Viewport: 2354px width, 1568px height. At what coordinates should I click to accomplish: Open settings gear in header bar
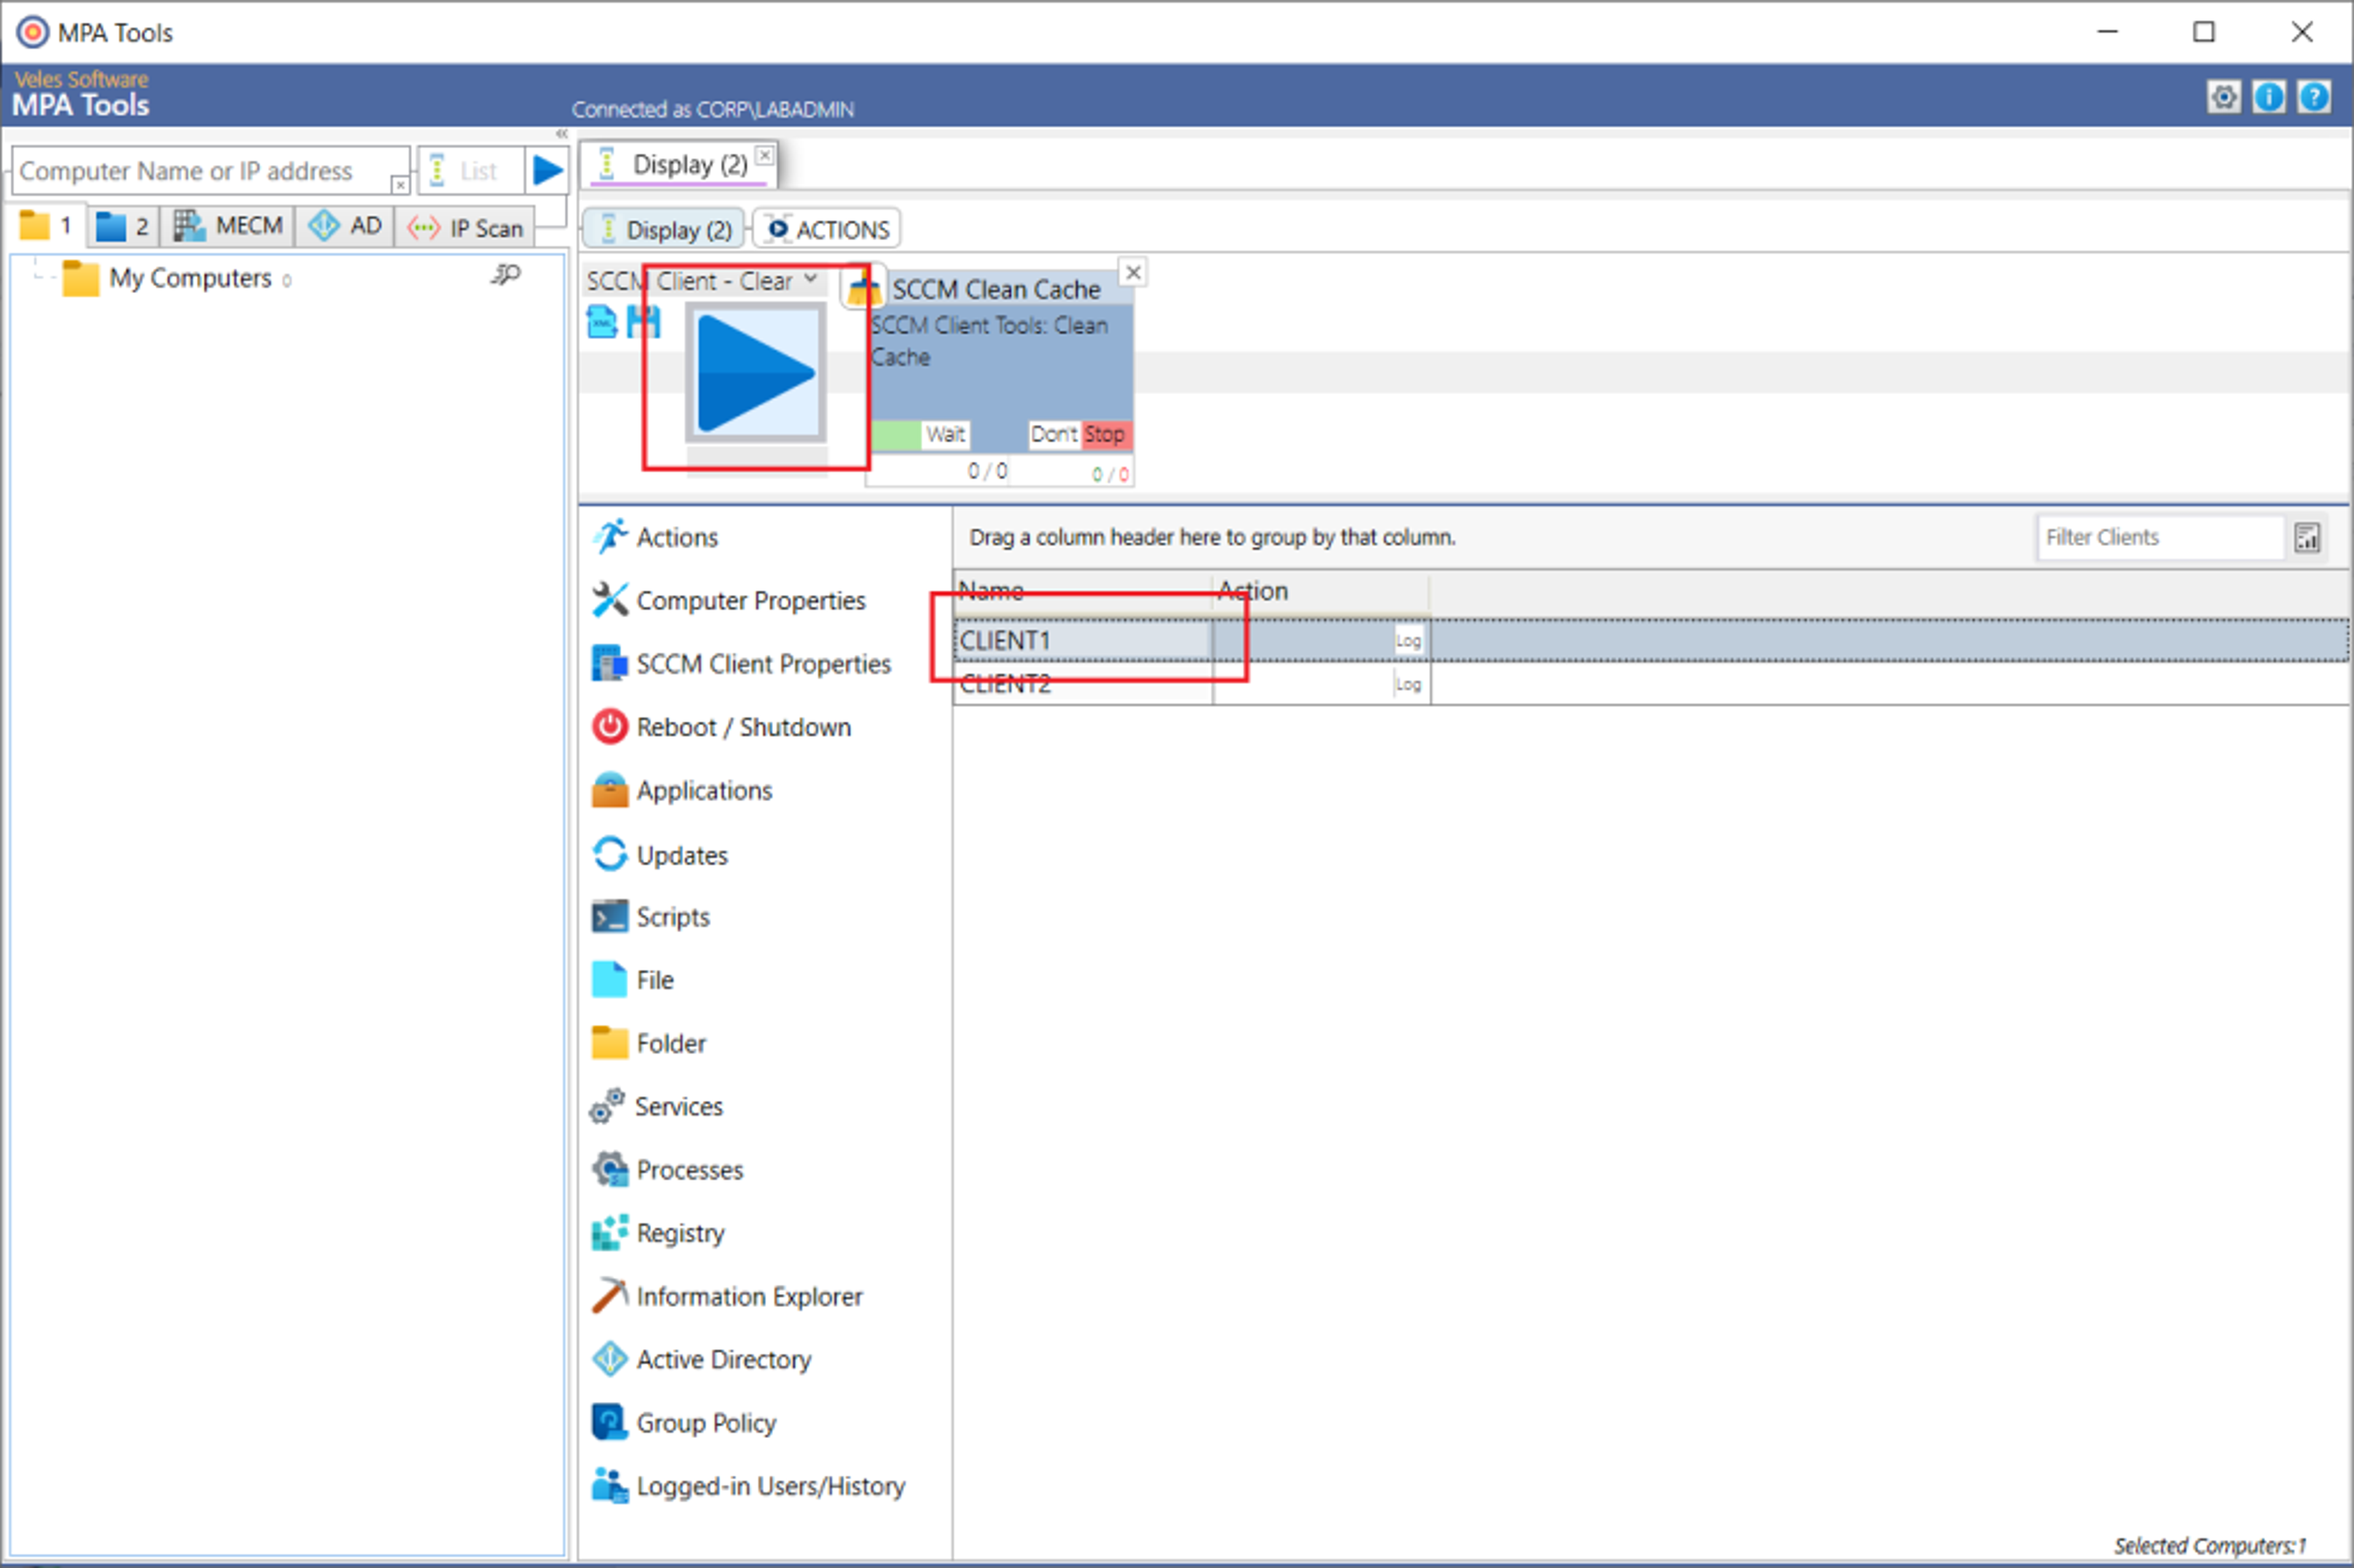[x=2224, y=97]
